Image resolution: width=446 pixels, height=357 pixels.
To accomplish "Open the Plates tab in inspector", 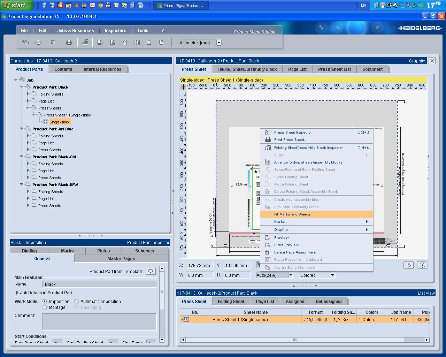I will coord(103,251).
